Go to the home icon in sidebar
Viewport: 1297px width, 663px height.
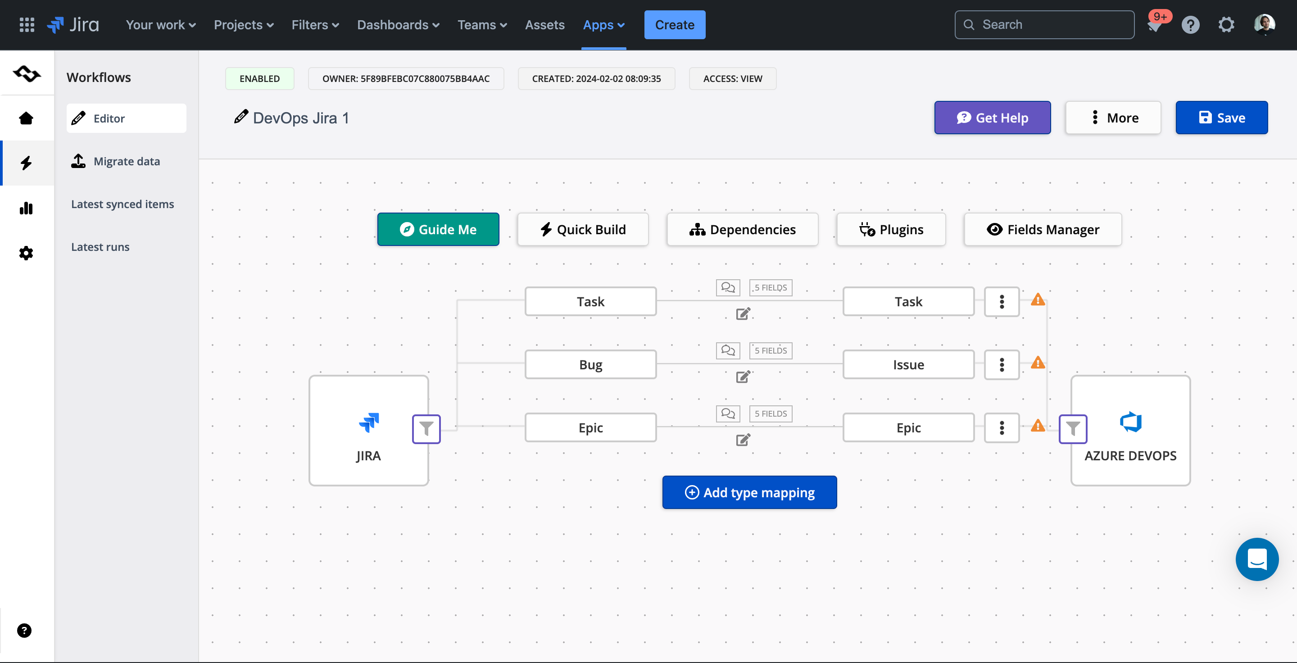coord(26,118)
